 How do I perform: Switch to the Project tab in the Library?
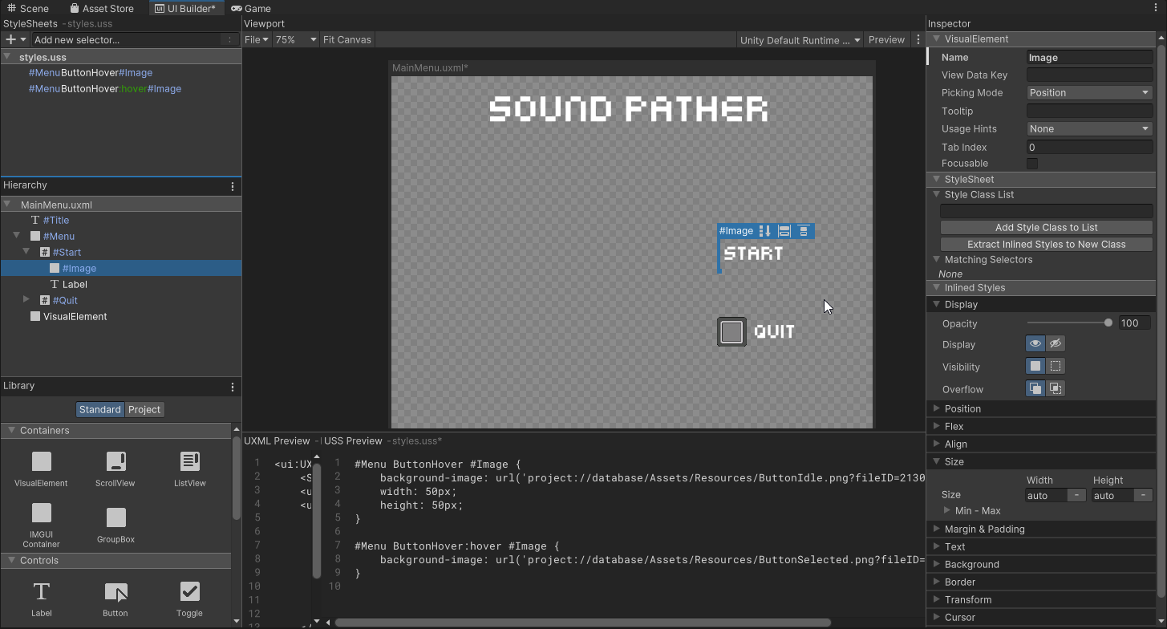pos(144,409)
